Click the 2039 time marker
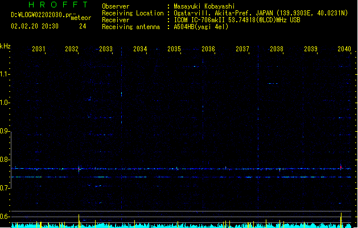Image resolution: width=358 pixels, height=228 pixels. [311, 49]
